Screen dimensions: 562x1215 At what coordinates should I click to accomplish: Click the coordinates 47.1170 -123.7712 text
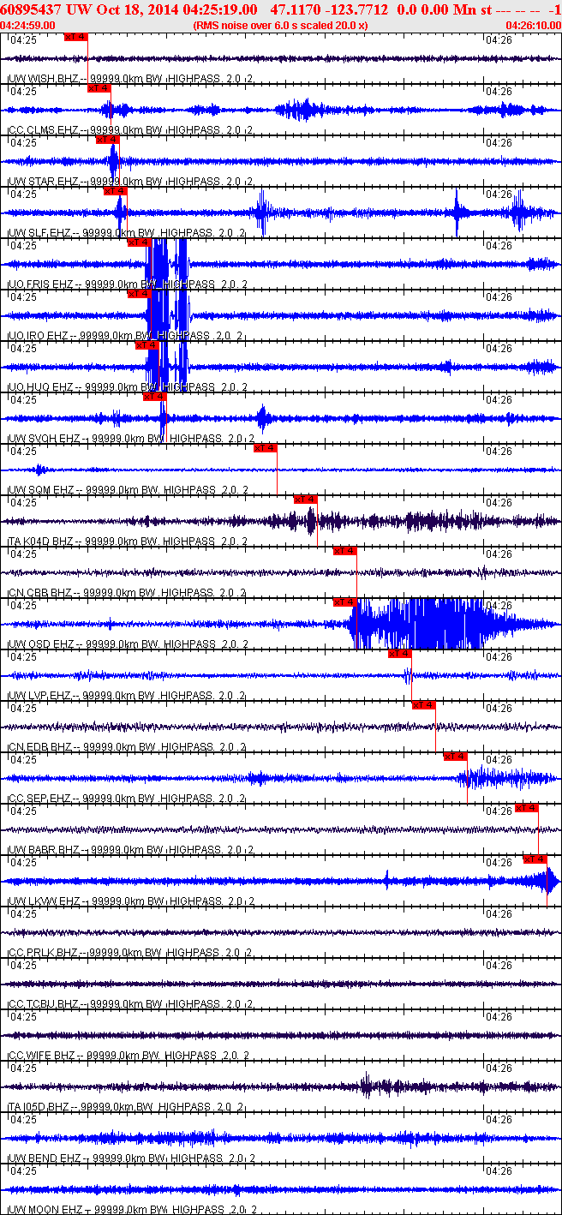tap(328, 9)
